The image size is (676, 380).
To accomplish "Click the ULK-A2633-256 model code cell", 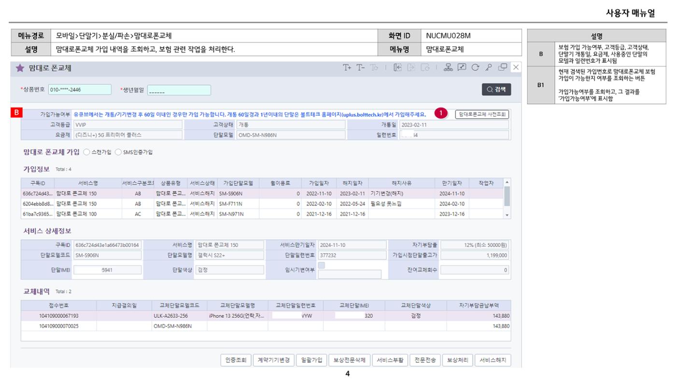I will pos(179,316).
